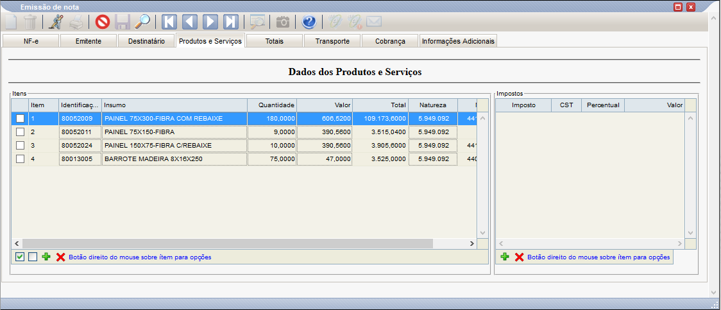Remove tax with red X under Impostos
This screenshot has height=310, width=721.
click(520, 257)
